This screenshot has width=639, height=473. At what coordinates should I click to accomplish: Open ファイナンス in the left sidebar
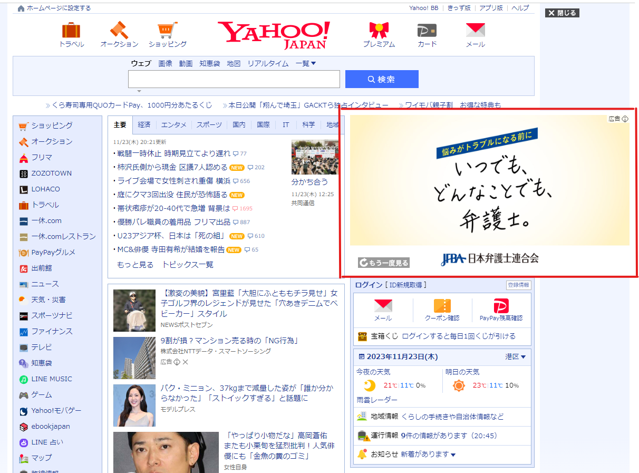(52, 331)
